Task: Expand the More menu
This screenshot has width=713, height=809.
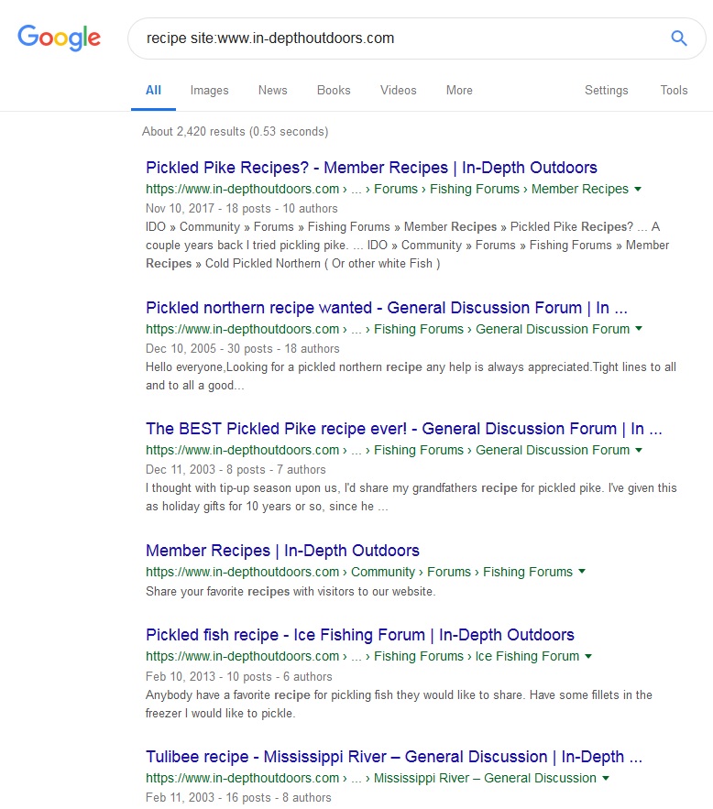Action: [x=459, y=91]
